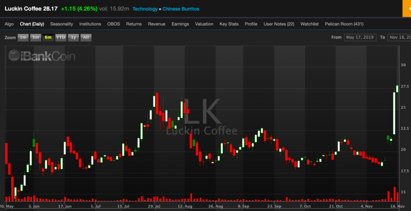Open the Valuation tab

[x=204, y=24]
